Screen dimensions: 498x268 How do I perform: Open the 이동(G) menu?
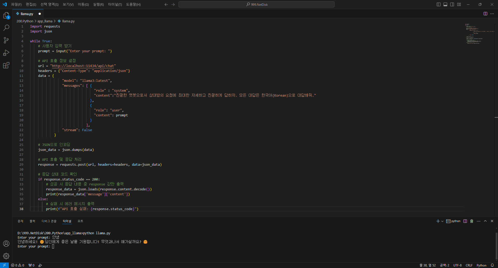(83, 4)
